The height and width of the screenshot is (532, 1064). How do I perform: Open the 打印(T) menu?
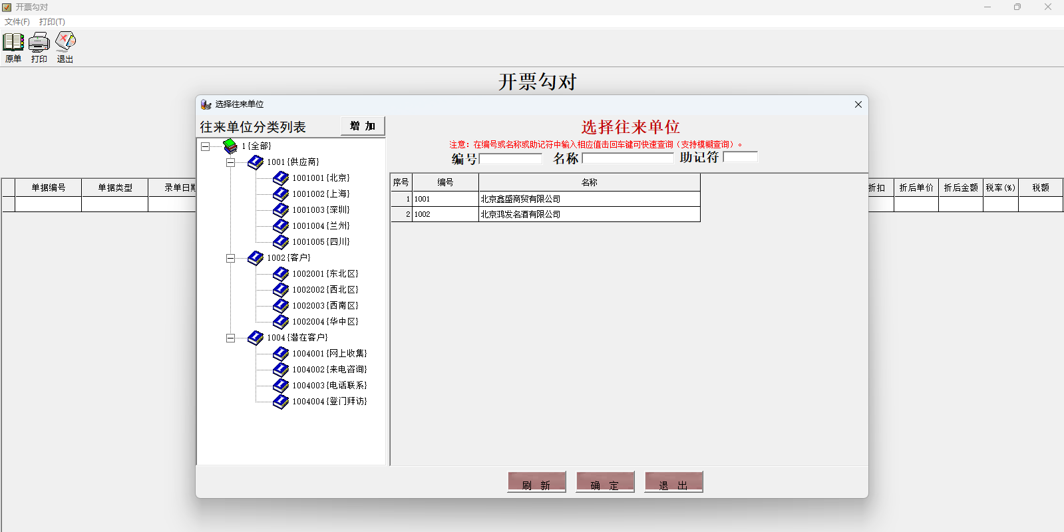coord(52,22)
